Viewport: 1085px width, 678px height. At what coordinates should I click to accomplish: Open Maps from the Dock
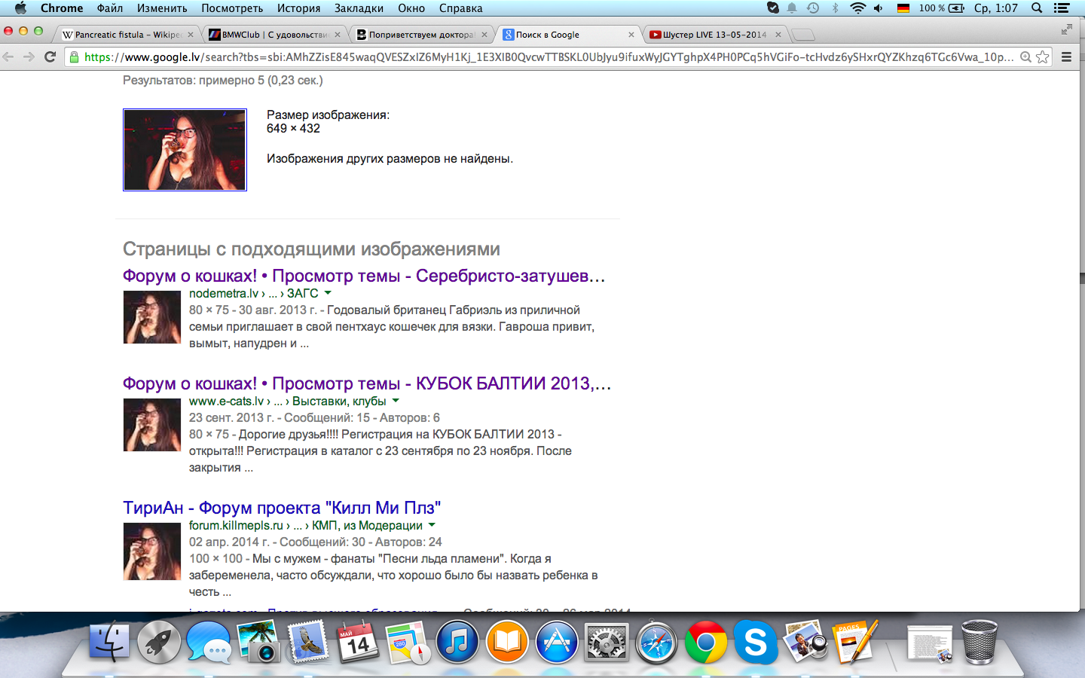coord(408,642)
